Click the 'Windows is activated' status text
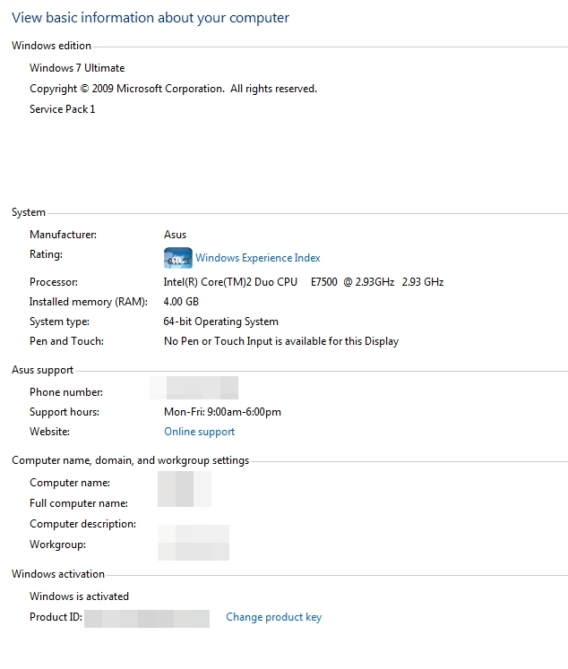The image size is (568, 669). click(x=79, y=596)
